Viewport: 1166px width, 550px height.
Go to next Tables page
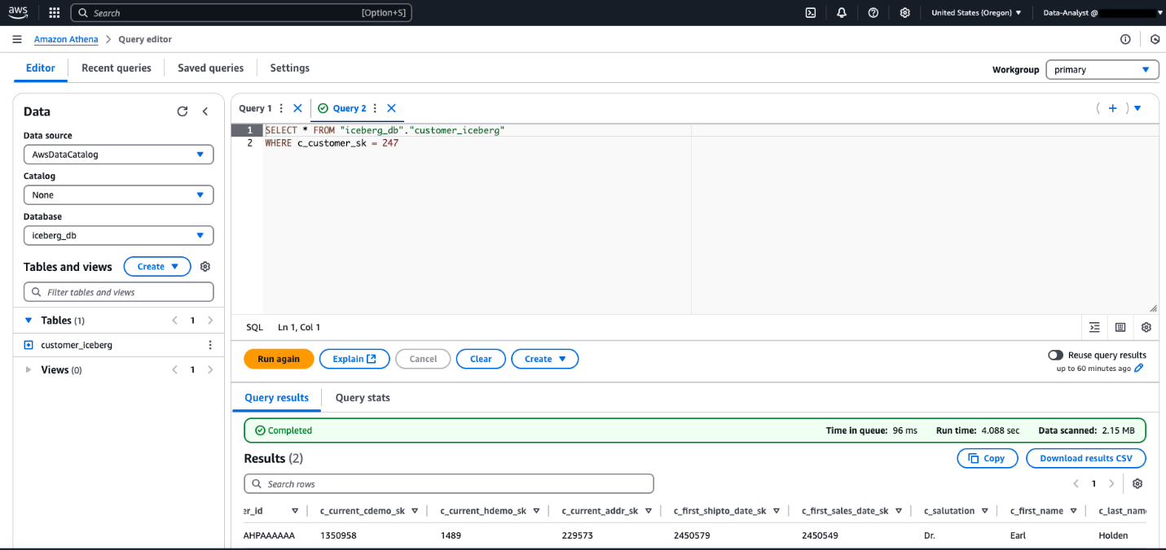210,321
